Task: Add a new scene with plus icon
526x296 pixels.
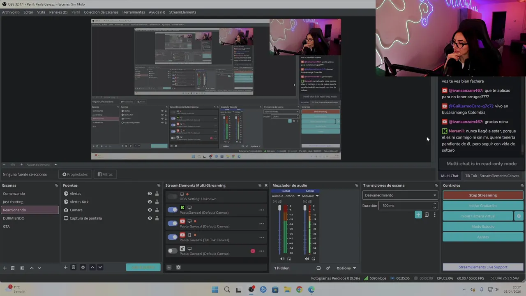Action: (5, 268)
